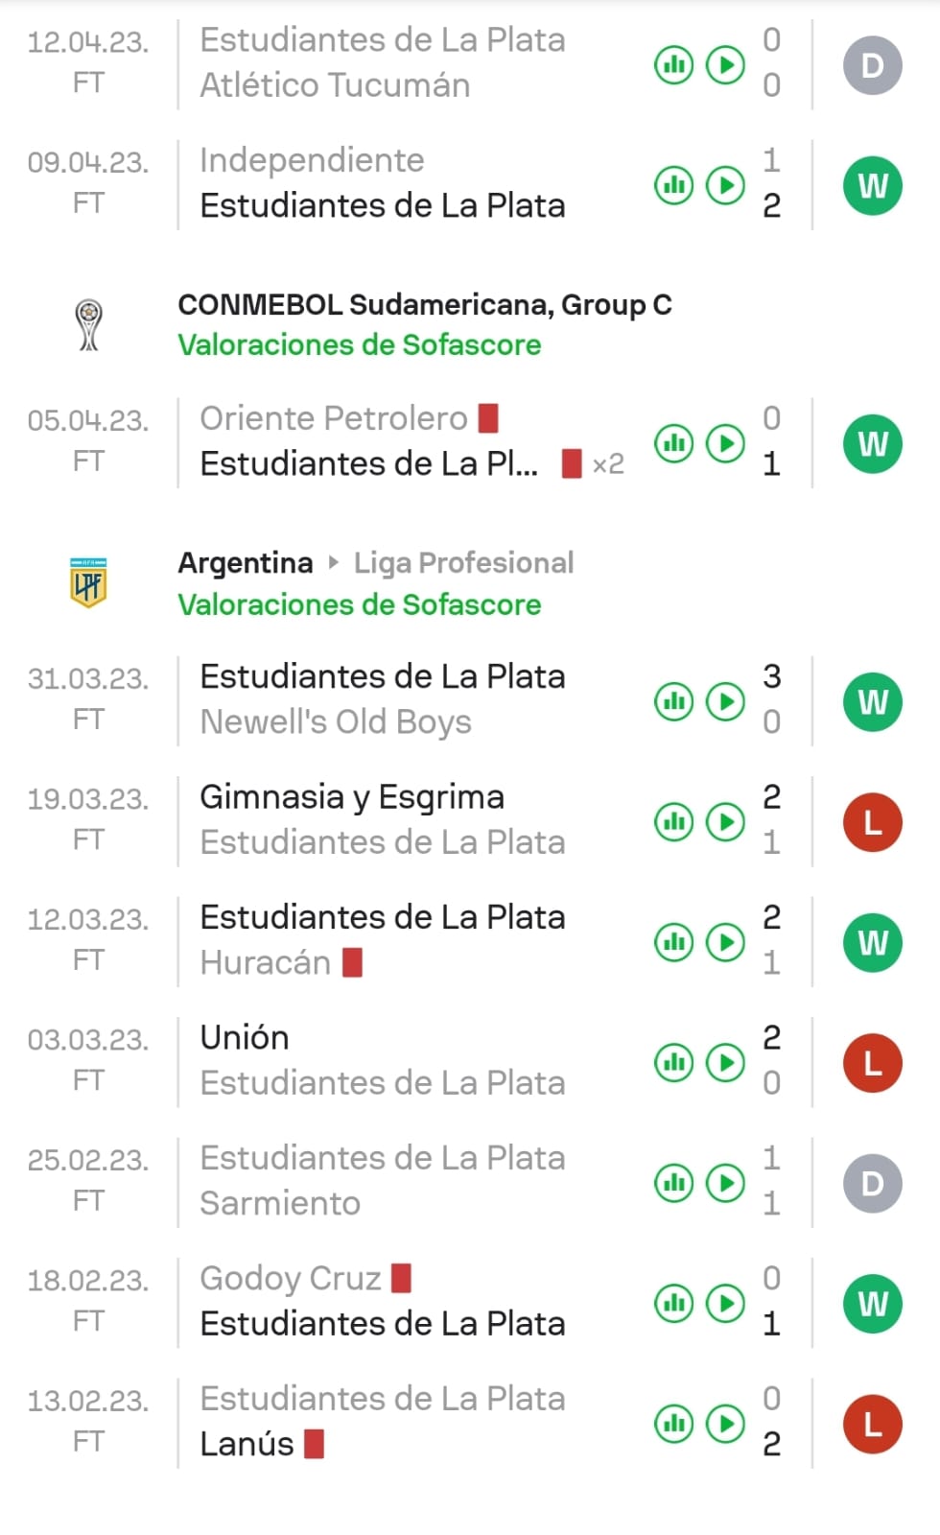
Task: Play highlights for Estudiantes vs Atlético Tucumán
Action: coord(725,65)
